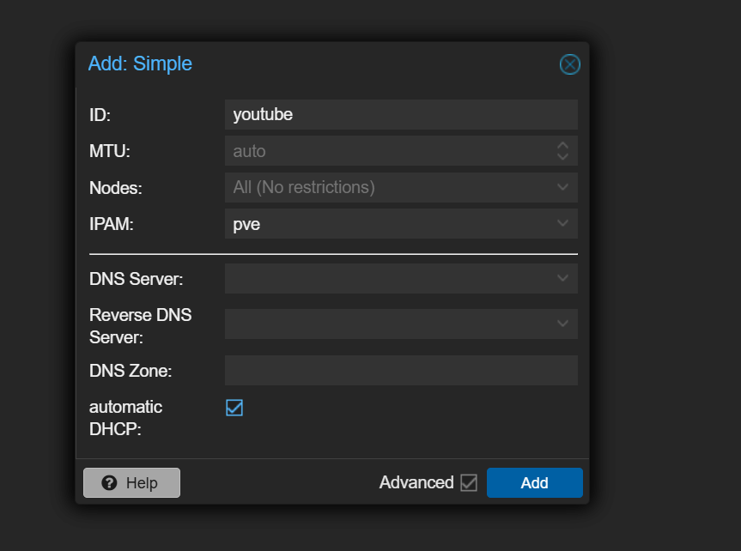Image resolution: width=741 pixels, height=551 pixels.
Task: Click the Advanced label text
Action: (416, 482)
